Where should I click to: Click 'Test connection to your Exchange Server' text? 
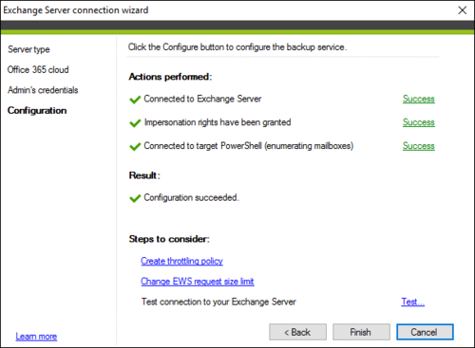coord(218,302)
